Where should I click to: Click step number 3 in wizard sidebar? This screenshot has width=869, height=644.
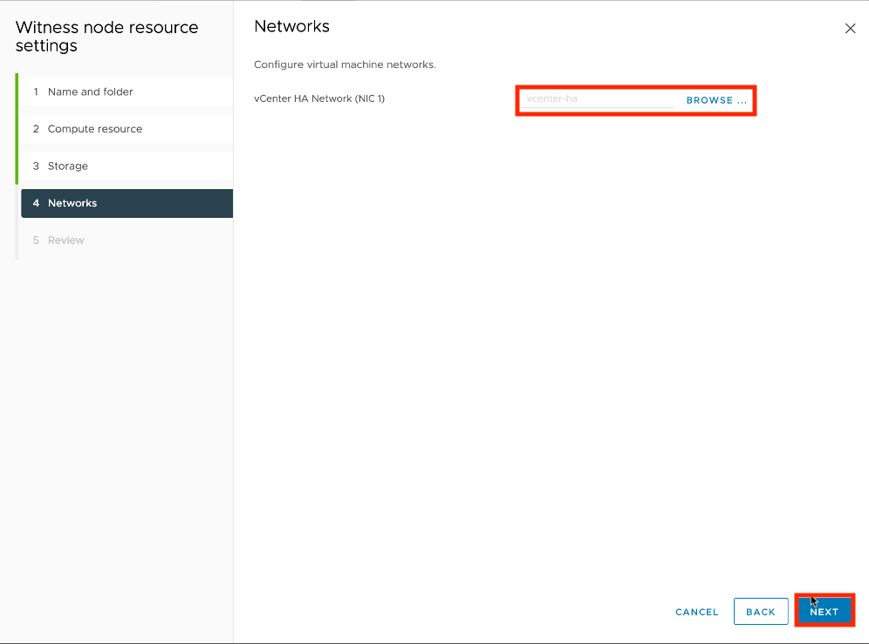pos(36,166)
